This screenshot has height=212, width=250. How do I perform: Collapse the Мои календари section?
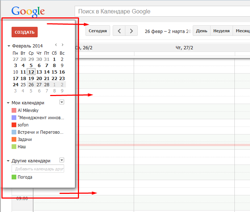pos(8,103)
